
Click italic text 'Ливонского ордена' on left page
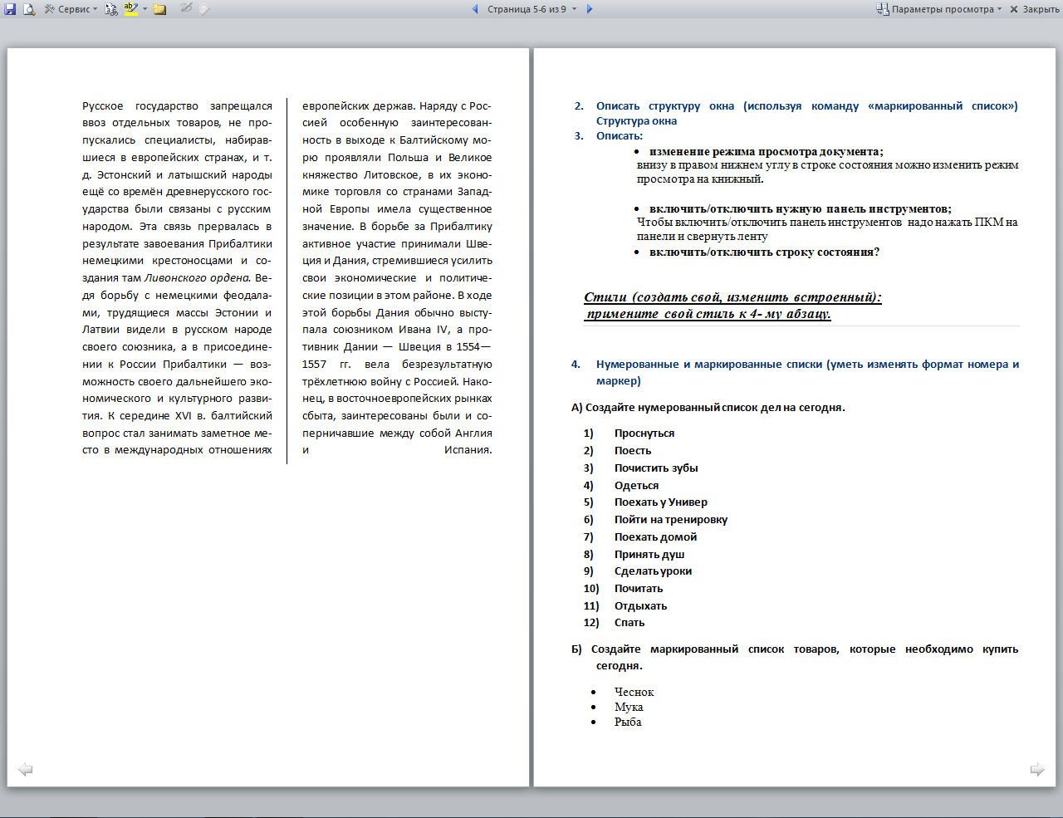click(x=198, y=278)
